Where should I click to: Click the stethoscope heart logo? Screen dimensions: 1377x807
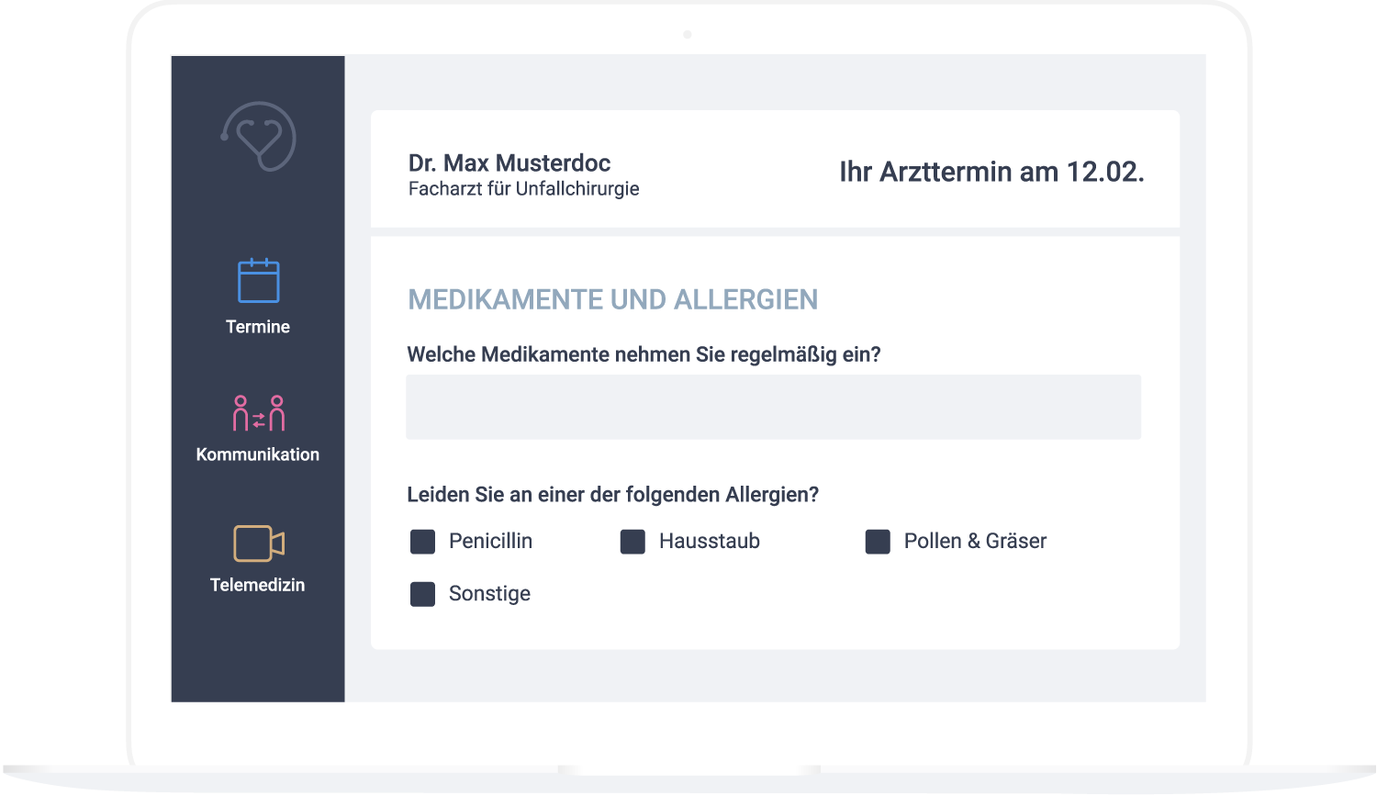pyautogui.click(x=258, y=136)
